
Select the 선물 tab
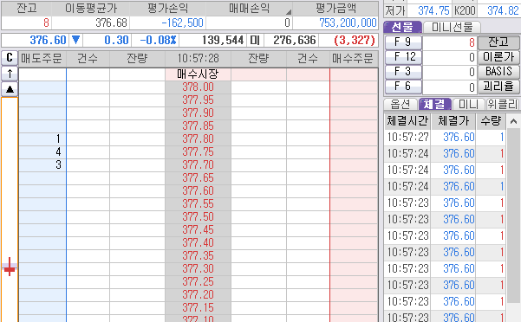pyautogui.click(x=402, y=27)
